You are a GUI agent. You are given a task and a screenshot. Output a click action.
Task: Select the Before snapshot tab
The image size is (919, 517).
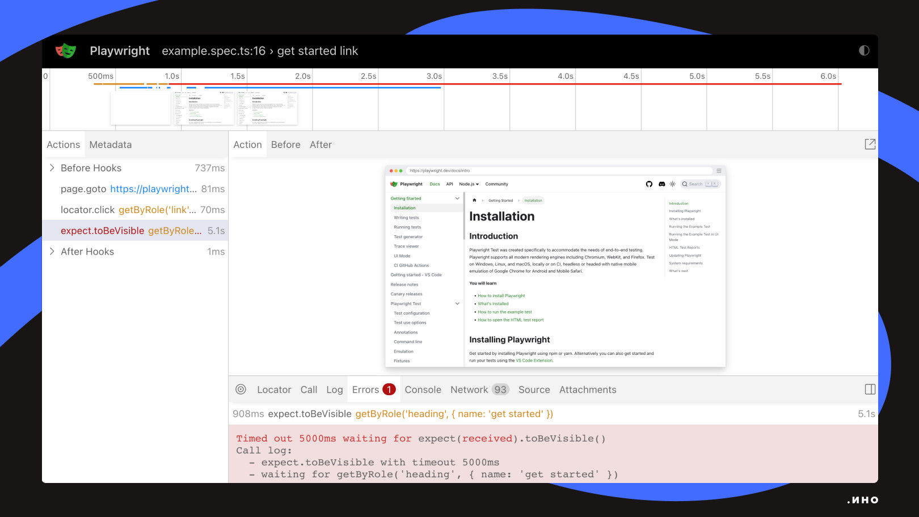(286, 145)
